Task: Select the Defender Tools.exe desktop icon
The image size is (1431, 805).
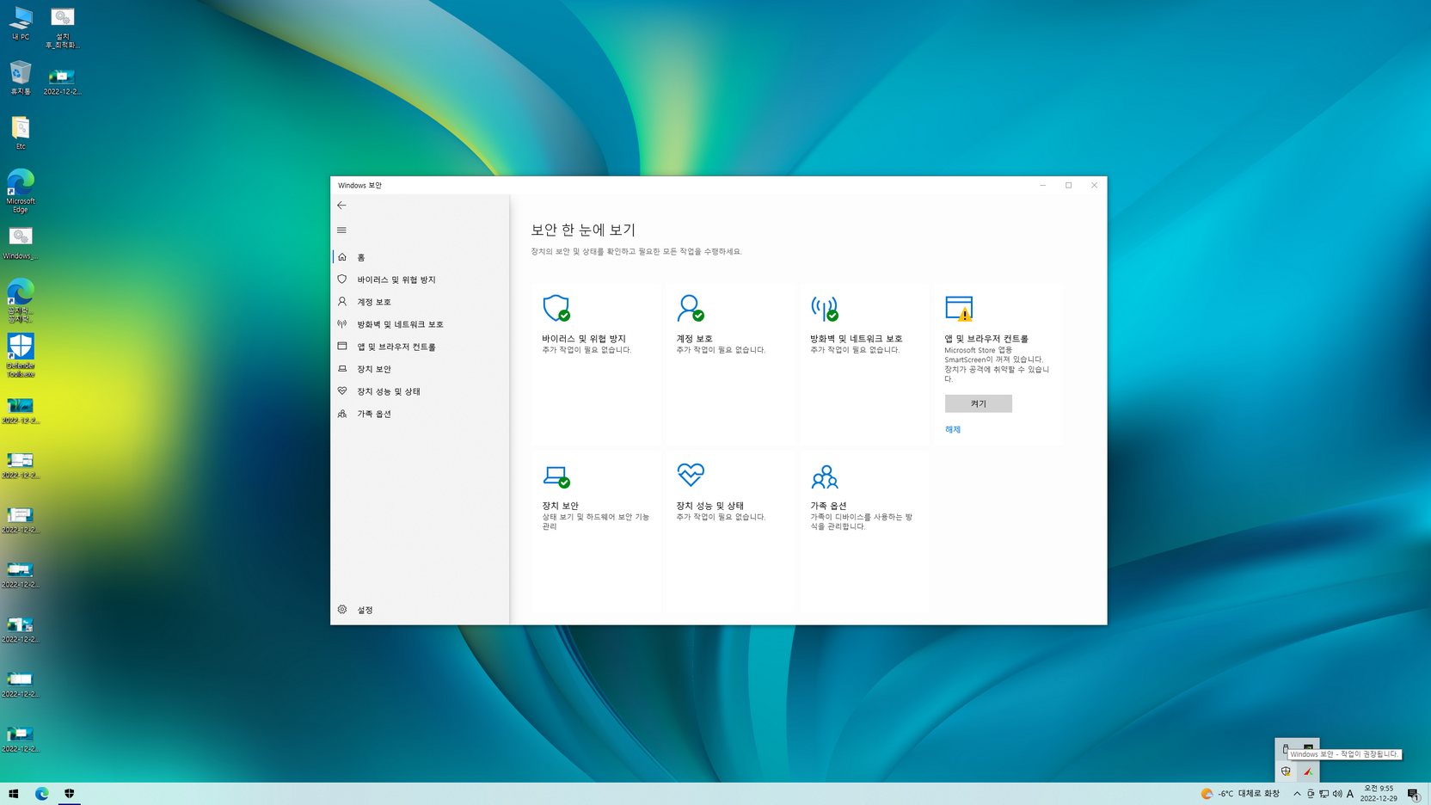Action: click(x=21, y=356)
